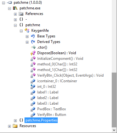Click the Derived Types arrow icon
117x133 pixels.
[x=33, y=42]
